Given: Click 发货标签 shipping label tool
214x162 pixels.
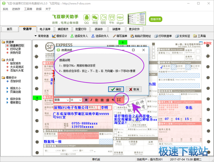Looking at the screenshot, I should tap(183, 36).
